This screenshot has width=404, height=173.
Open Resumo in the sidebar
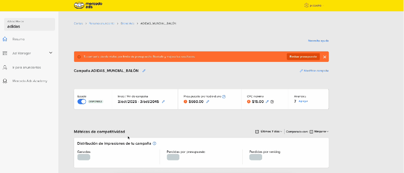[x=19, y=39]
